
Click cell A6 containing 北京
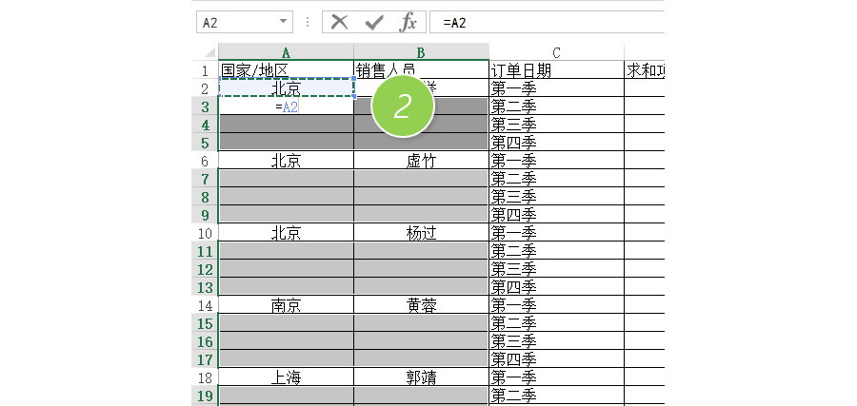click(286, 161)
